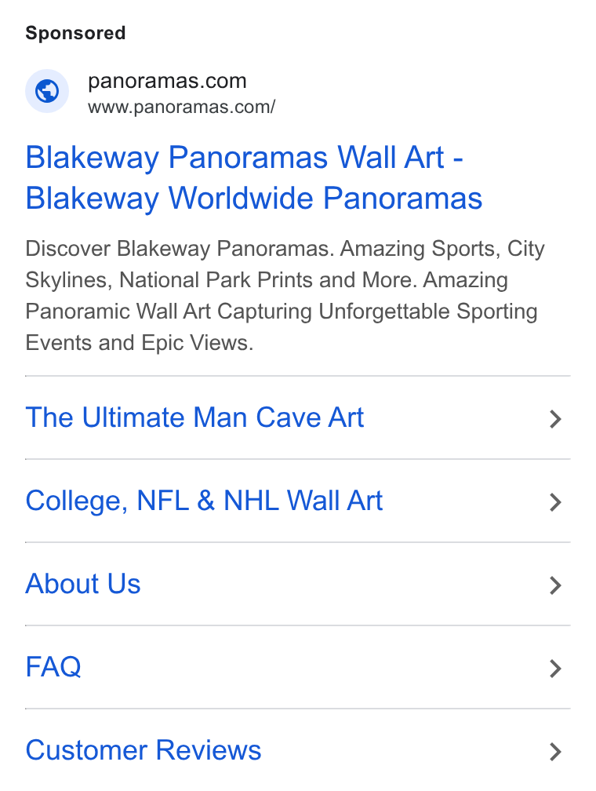The image size is (596, 791).
Task: Go to the About Us sitelink
Action: [83, 584]
